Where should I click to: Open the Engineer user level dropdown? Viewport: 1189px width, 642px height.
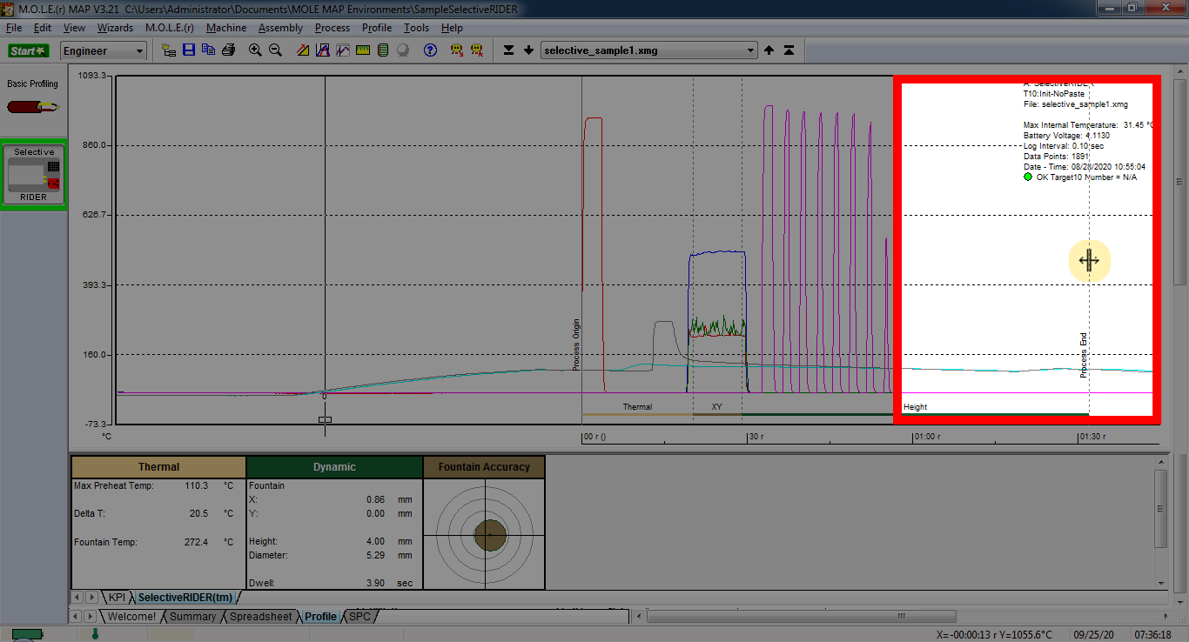[x=104, y=51]
